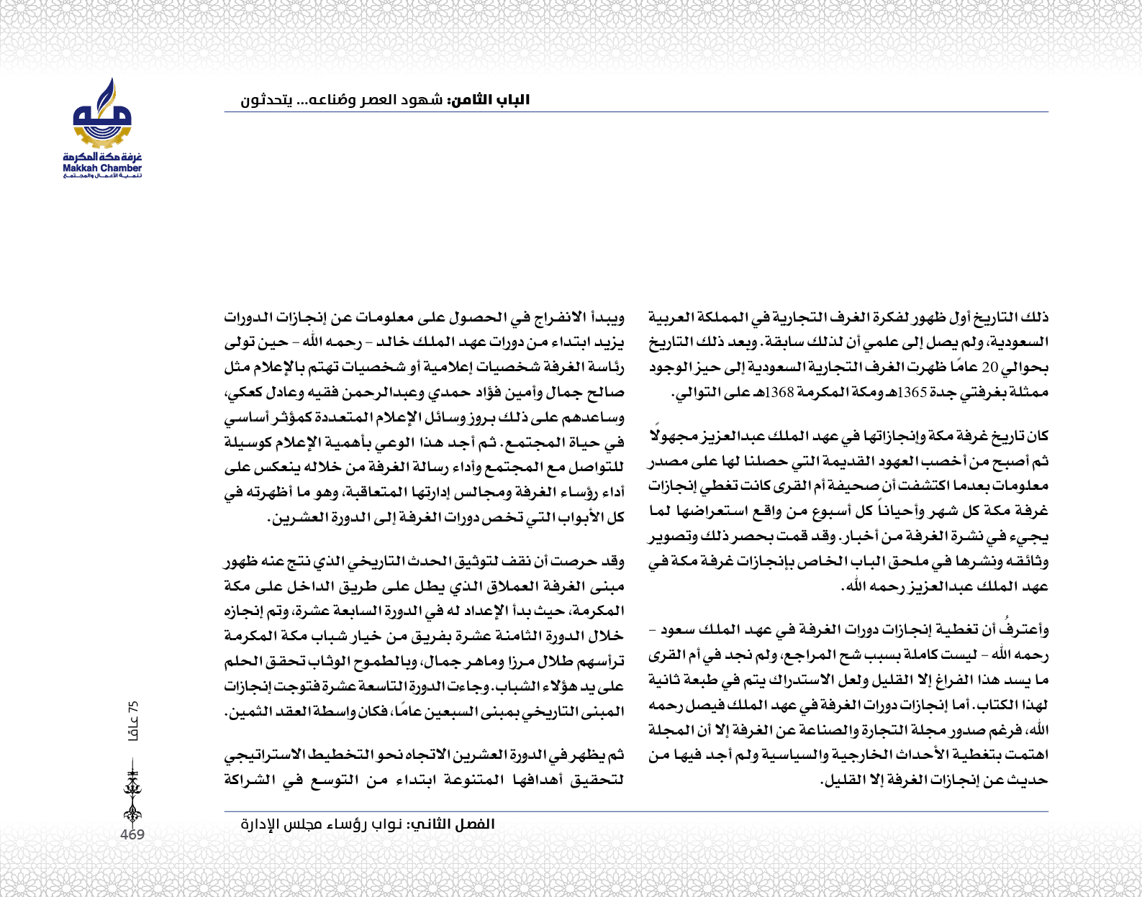This screenshot has height=897, width=1142.
Task: Click the line 'كل الأبواب التي تخص دورات الغرفة'
Action: (446, 517)
